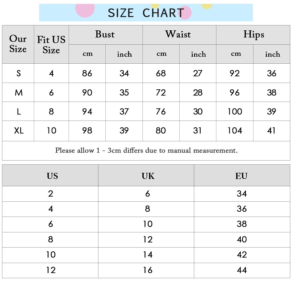Image resolution: width=292 pixels, height=282 pixels.
Task: Select the Our Size column header
Action: [x=18, y=44]
